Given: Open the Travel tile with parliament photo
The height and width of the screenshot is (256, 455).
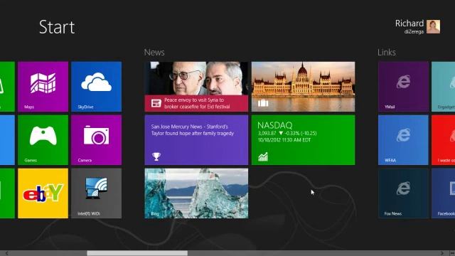Looking at the screenshot, I should (x=304, y=87).
